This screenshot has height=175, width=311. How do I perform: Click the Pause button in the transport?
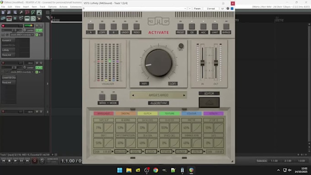[21, 161]
